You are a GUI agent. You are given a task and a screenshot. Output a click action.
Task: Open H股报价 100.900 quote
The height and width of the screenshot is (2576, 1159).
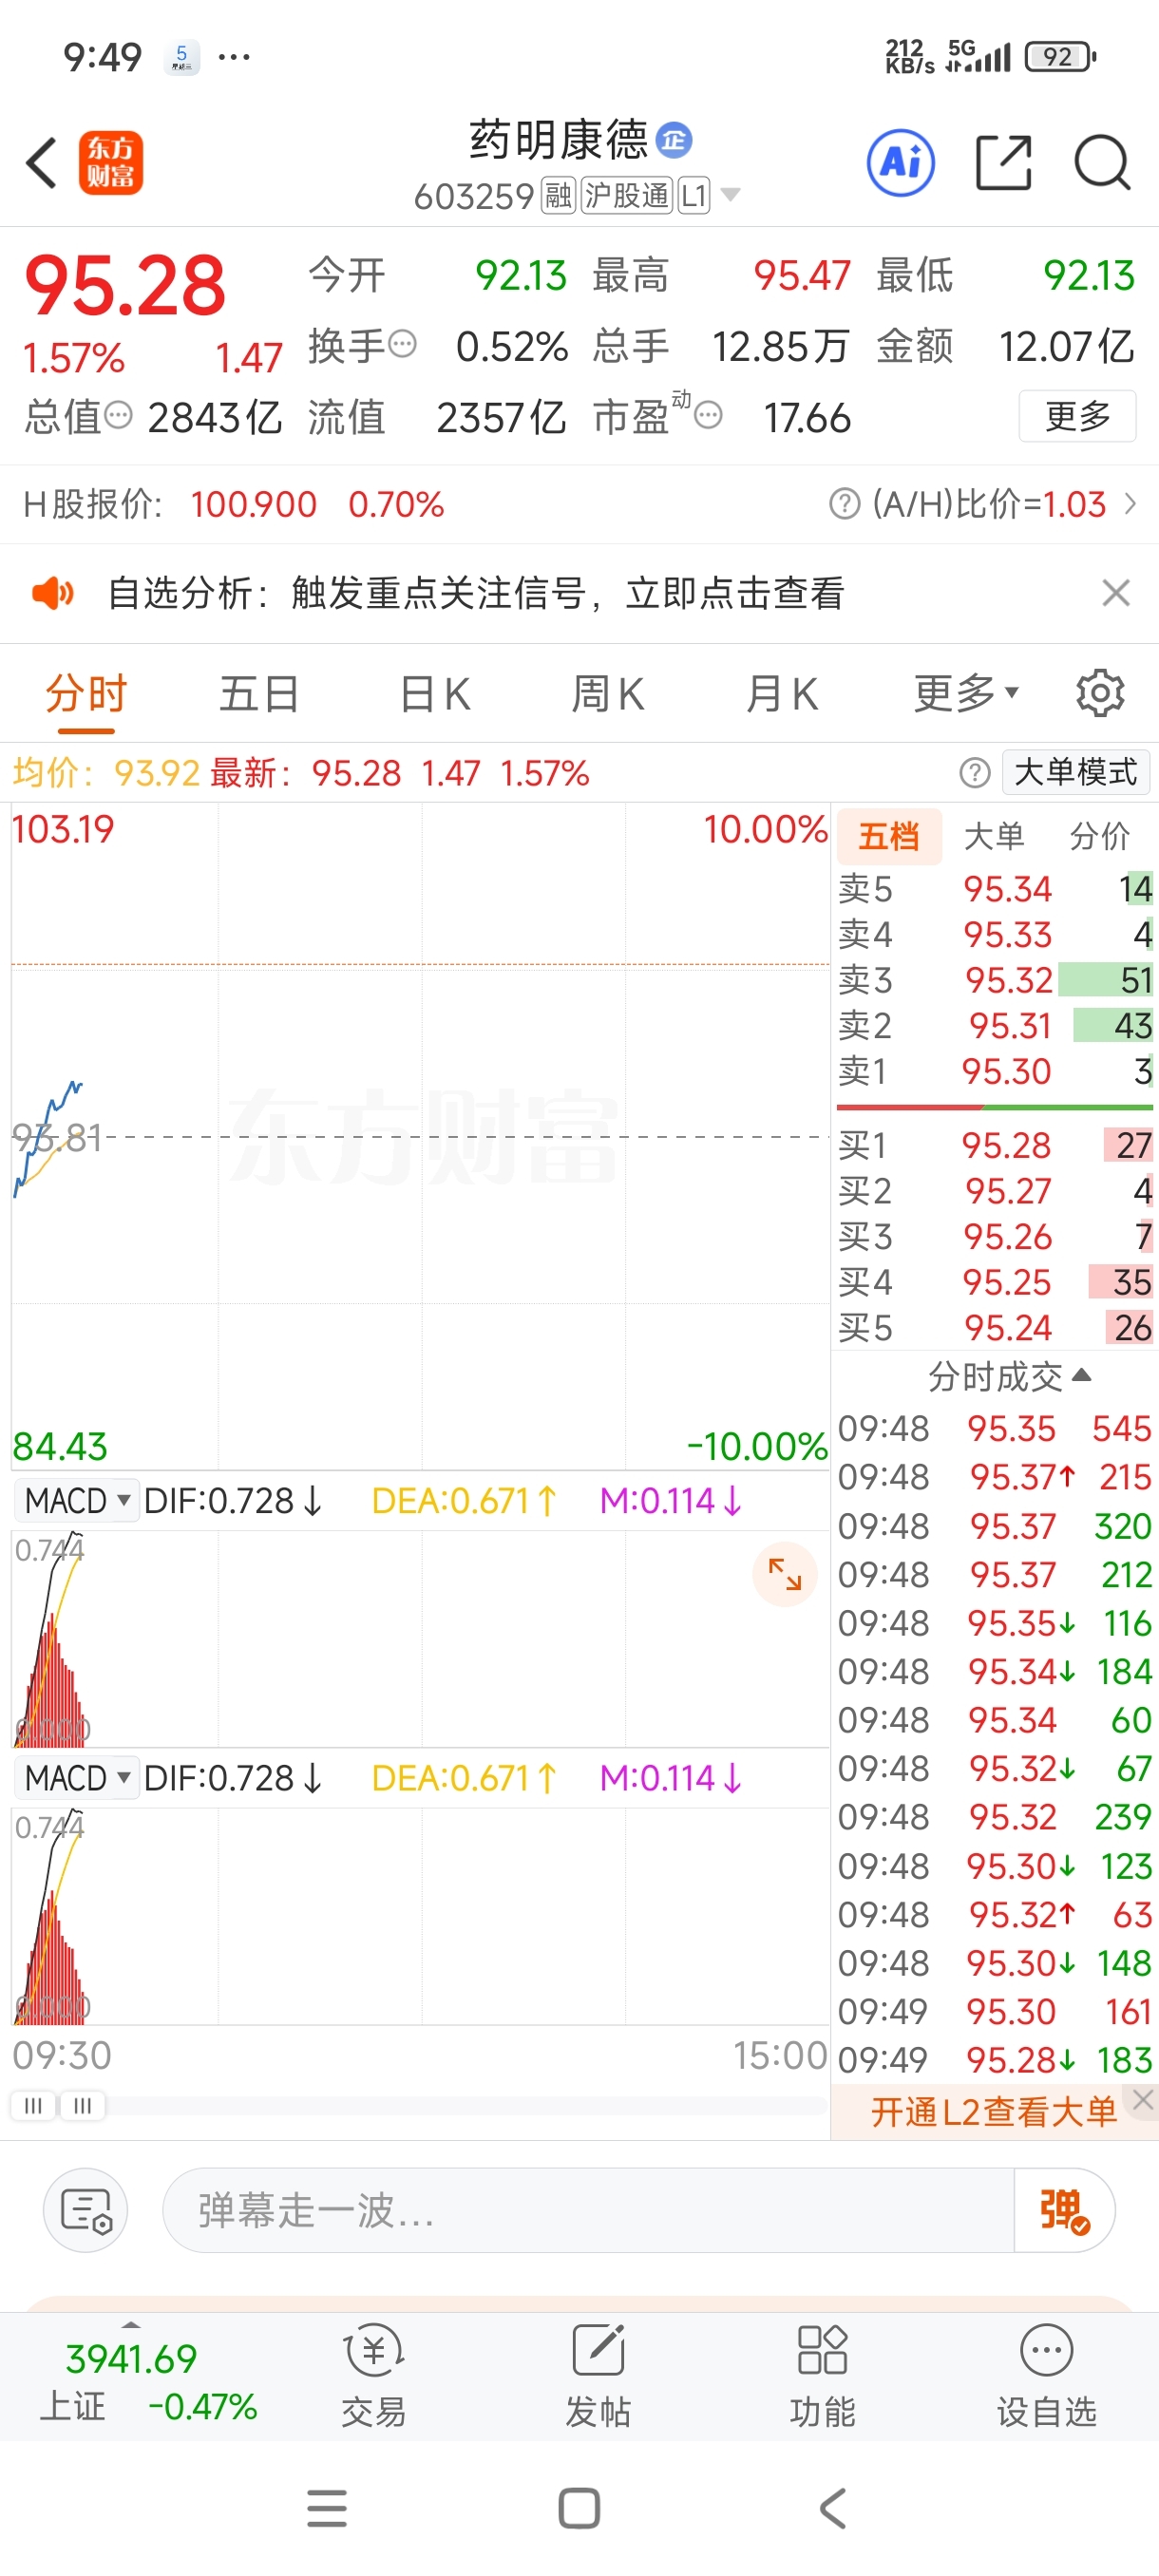[x=234, y=504]
